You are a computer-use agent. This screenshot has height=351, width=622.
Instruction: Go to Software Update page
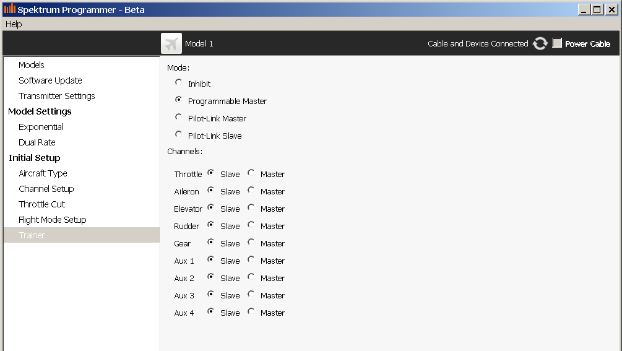click(50, 80)
